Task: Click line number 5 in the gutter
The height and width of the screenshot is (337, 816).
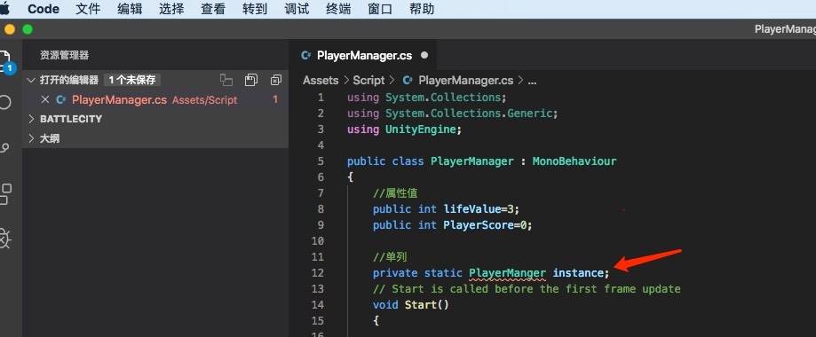Action: pos(320,161)
